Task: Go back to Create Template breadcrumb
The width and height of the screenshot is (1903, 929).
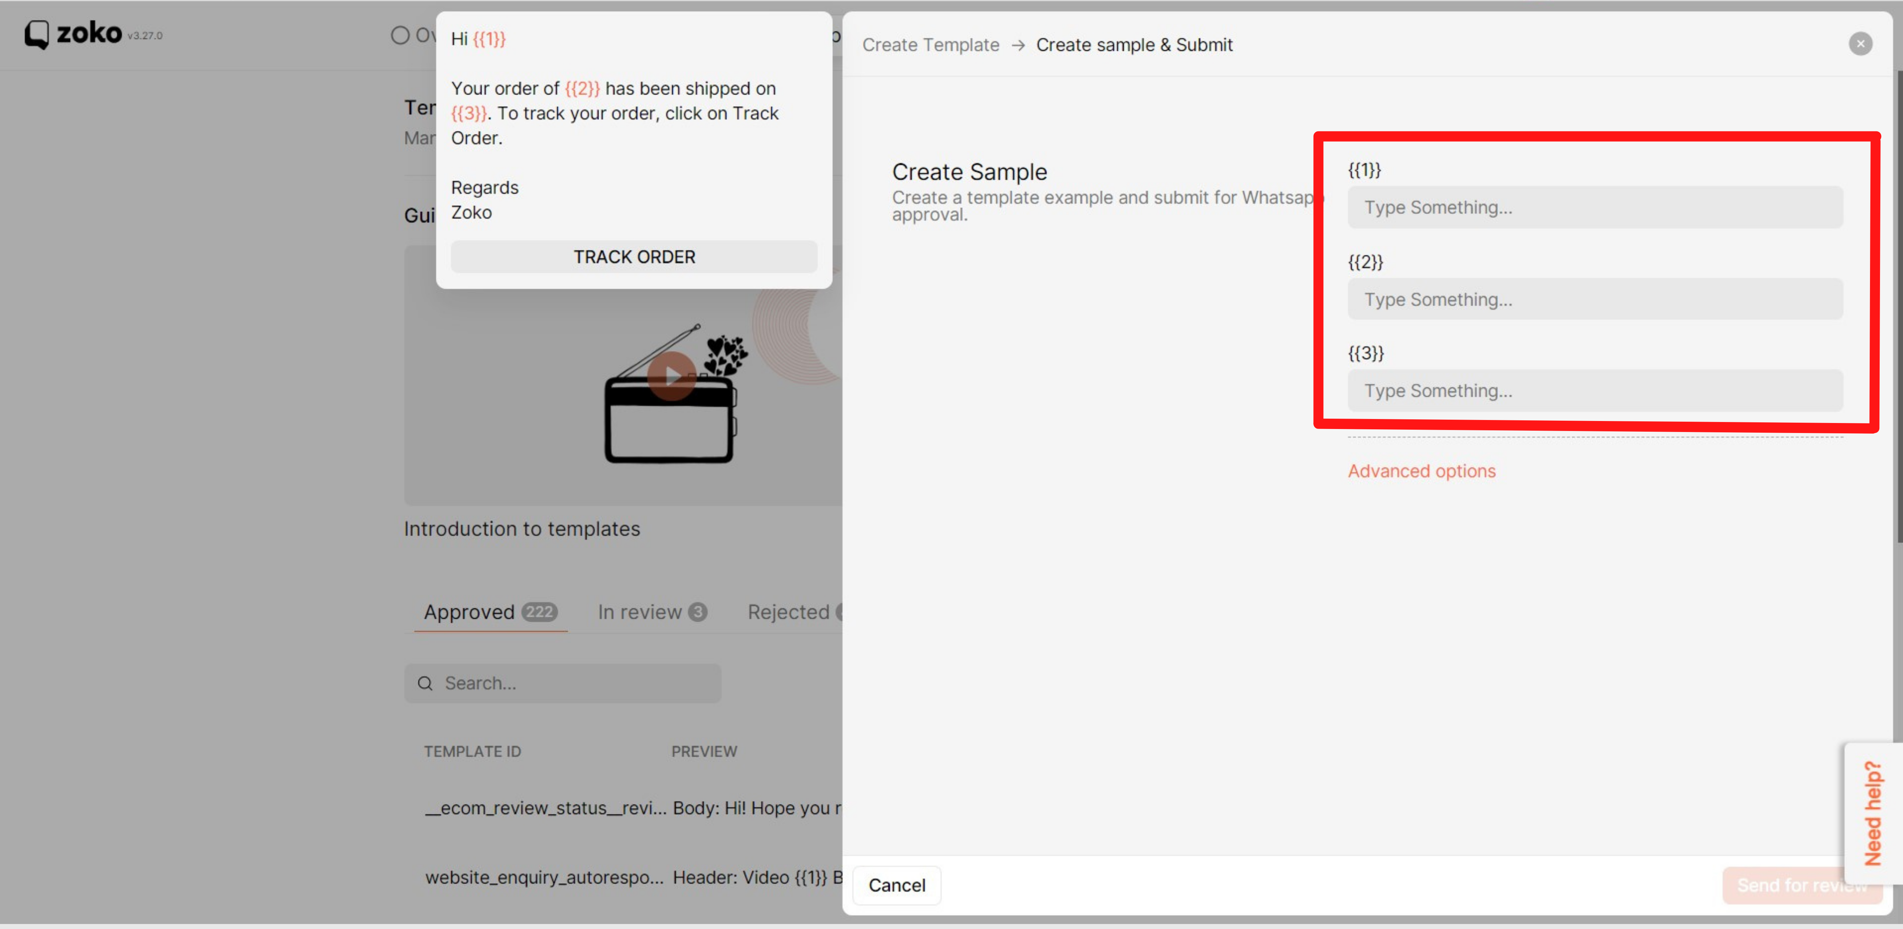Action: [930, 45]
